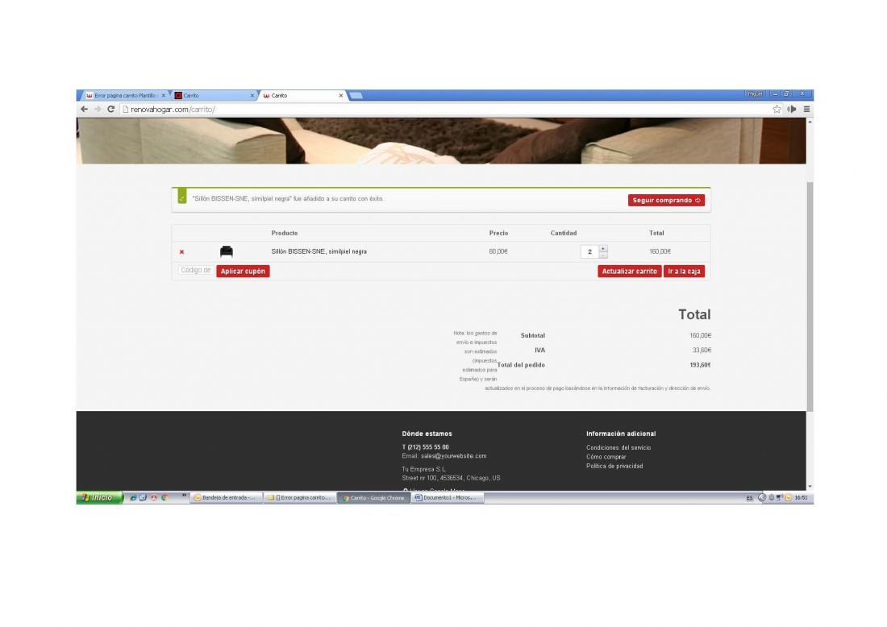Click the 'Total del pedido' 193,60€ value
This screenshot has width=887, height=627.
(x=700, y=365)
